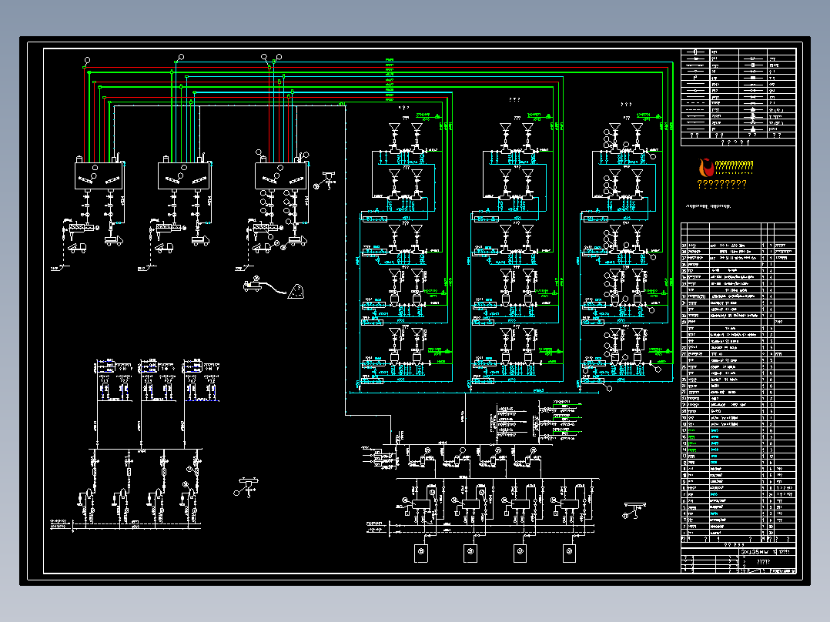The image size is (830, 622).
Task: Select the middle ash silo box
Action: (184, 176)
